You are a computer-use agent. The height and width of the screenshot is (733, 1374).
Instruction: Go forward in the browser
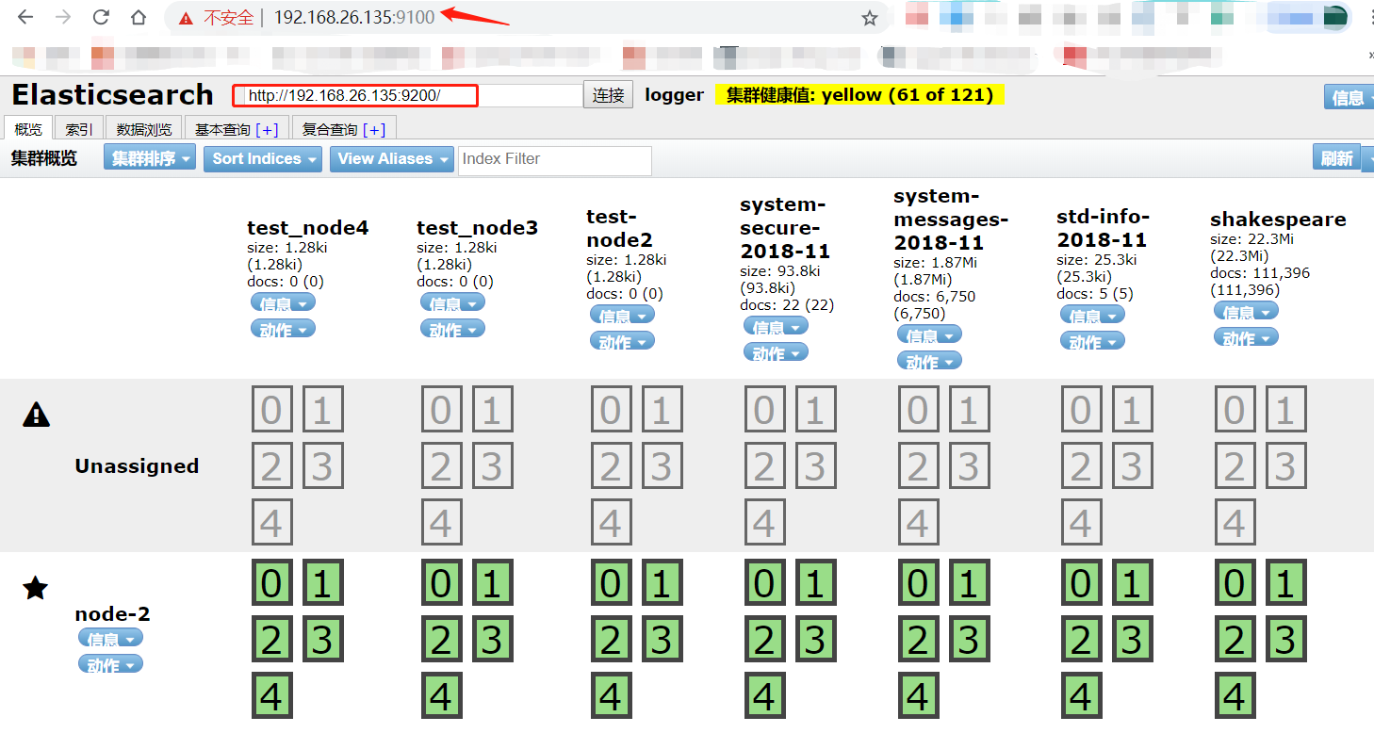tap(63, 17)
